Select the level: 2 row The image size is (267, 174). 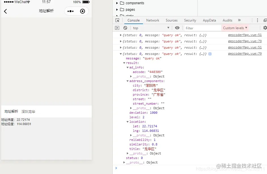coord(137,117)
